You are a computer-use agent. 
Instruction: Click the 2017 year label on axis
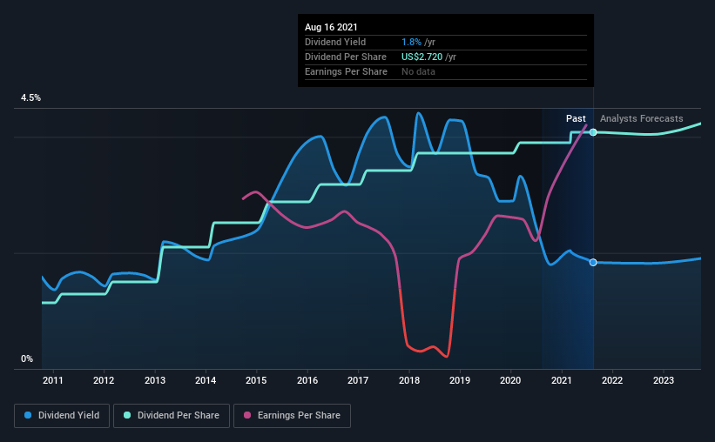[358, 380]
